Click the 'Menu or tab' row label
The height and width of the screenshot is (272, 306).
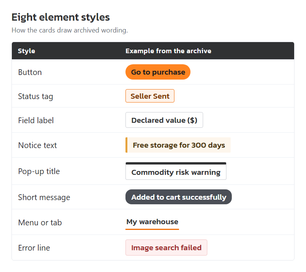coord(40,223)
